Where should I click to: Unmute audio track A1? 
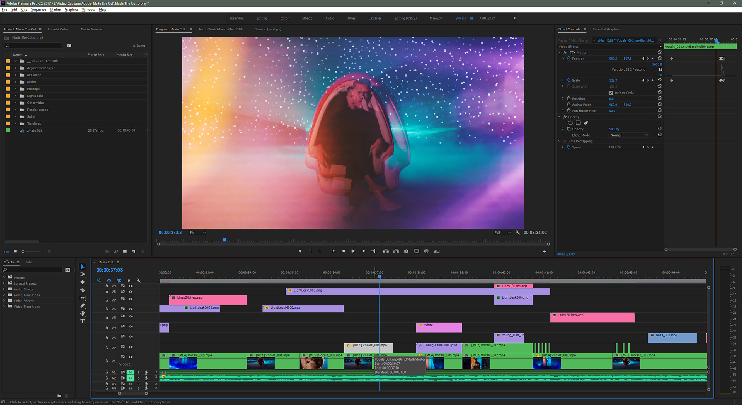131,373
